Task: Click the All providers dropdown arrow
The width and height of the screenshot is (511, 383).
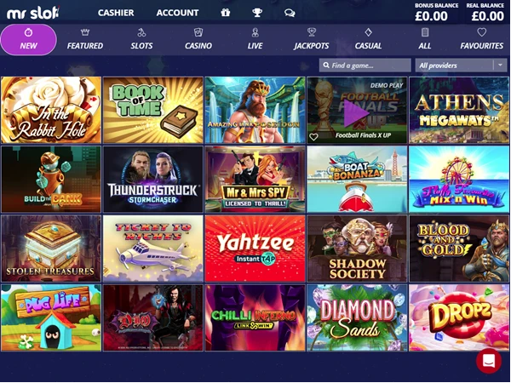Action: (500, 66)
